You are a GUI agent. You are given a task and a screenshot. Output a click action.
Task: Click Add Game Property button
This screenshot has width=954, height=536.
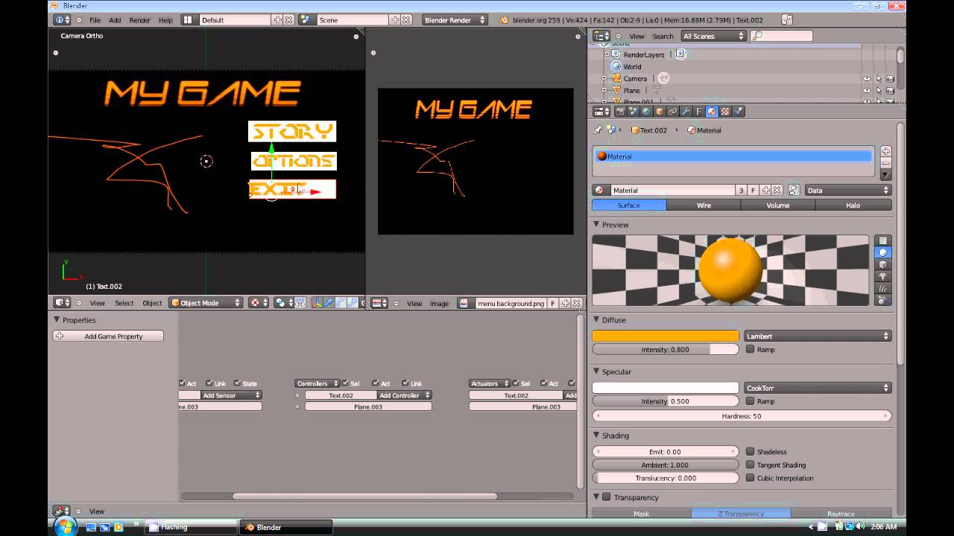coord(108,336)
